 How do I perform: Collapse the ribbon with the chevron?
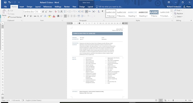(x=191, y=20)
